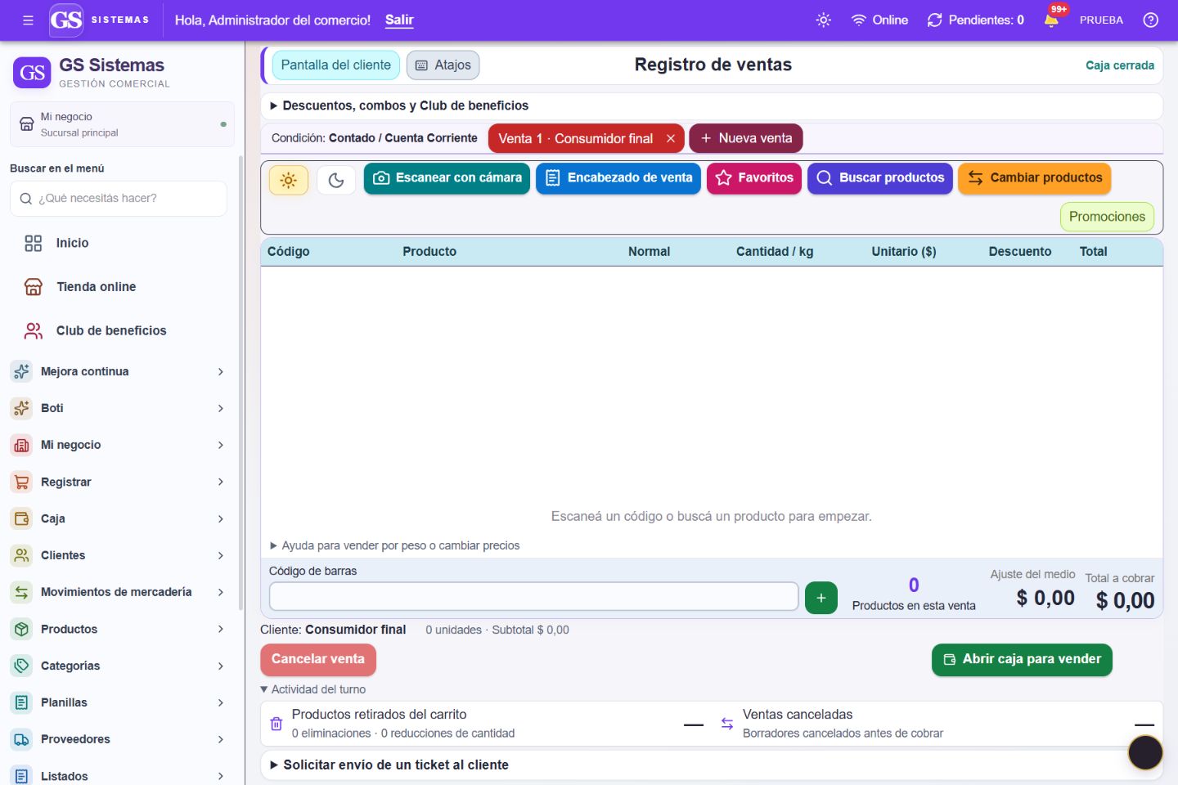This screenshot has height=785, width=1178.
Task: Toggle the brightness theme icon in header
Action: (x=824, y=20)
